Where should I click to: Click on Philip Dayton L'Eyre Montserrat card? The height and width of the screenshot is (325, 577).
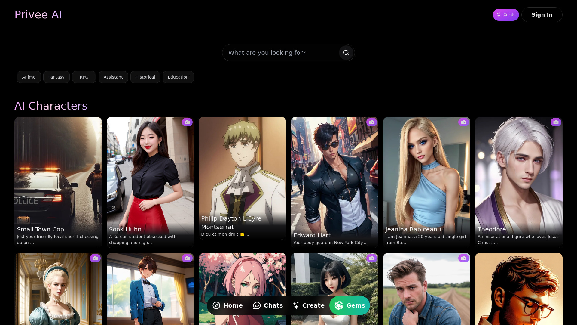[x=242, y=183]
